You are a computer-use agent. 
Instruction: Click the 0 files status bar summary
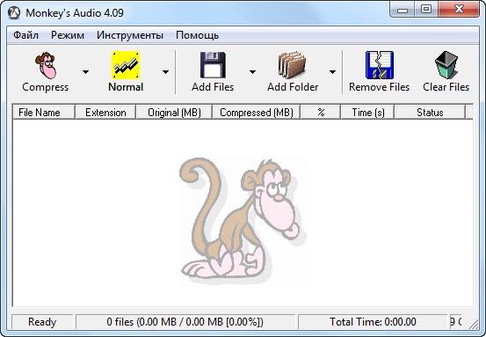click(x=185, y=322)
